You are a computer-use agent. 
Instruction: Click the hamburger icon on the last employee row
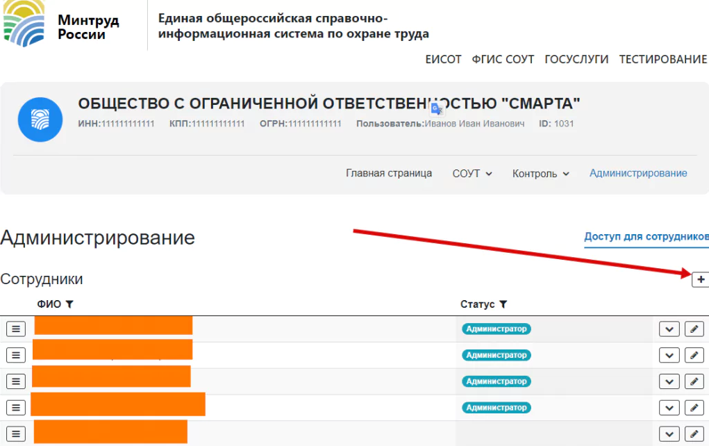point(15,433)
